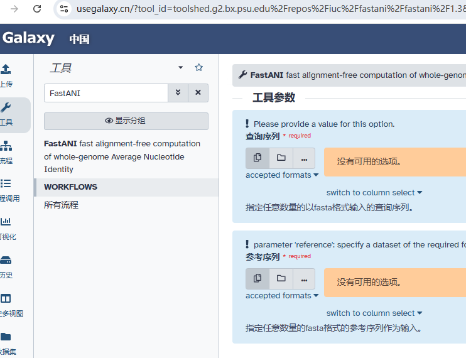Open 所有流程 all workflows link
Image resolution: width=466 pixels, height=358 pixels.
(61, 205)
